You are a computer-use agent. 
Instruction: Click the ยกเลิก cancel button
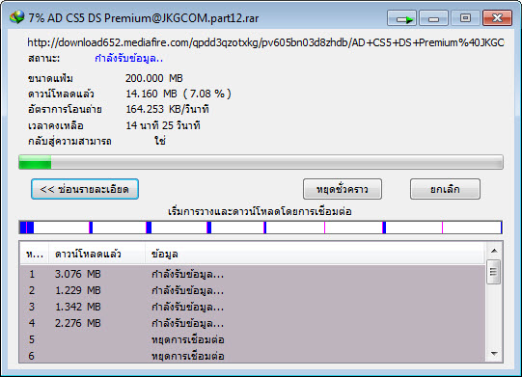click(445, 189)
